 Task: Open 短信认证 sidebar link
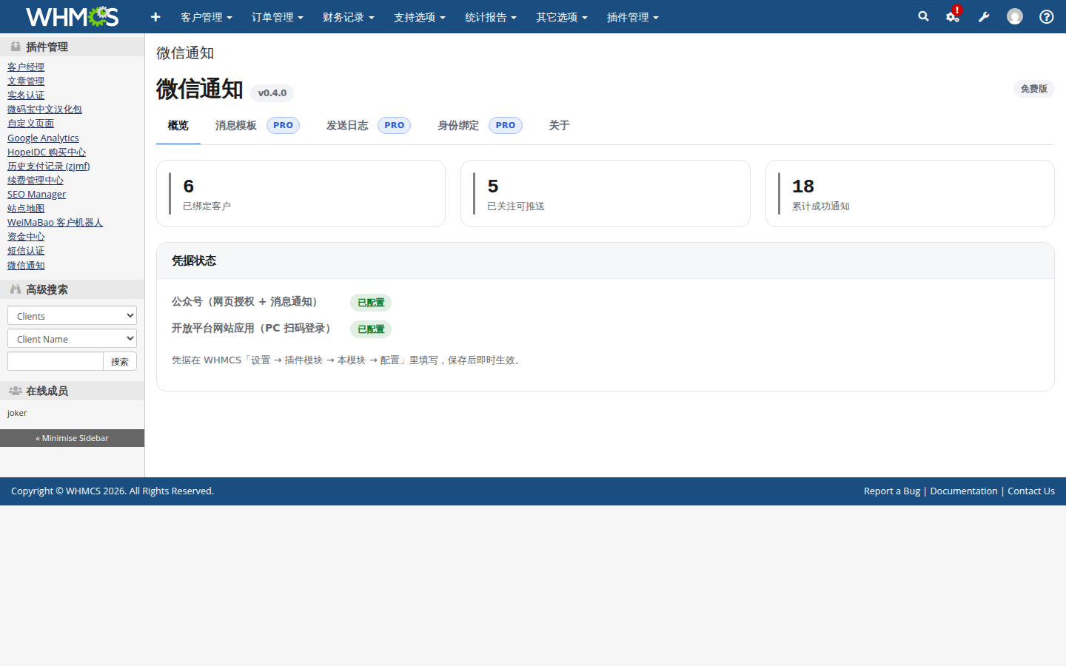tap(26, 250)
